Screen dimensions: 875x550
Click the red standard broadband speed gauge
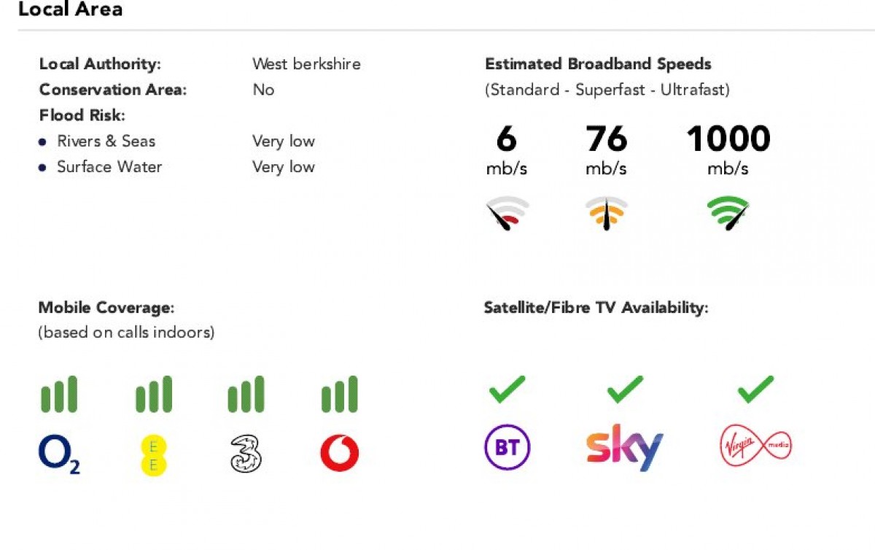pyautogui.click(x=507, y=214)
